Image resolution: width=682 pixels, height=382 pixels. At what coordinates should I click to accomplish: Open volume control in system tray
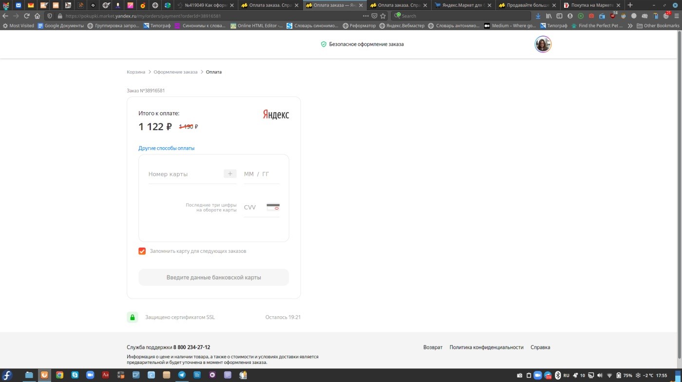[x=600, y=375]
